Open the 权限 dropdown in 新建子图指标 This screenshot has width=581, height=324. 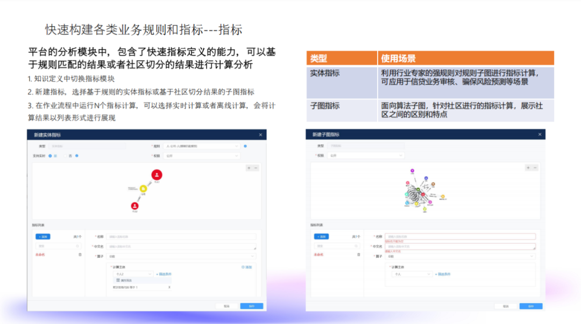pos(366,156)
